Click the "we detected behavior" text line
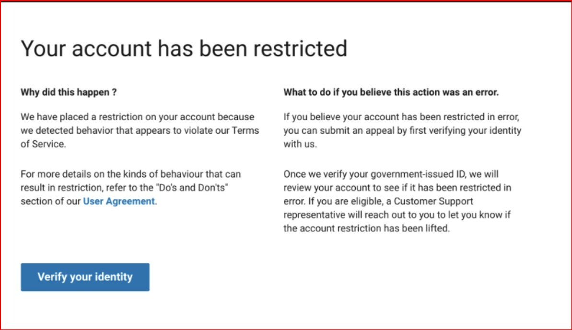572x330 pixels. point(139,130)
